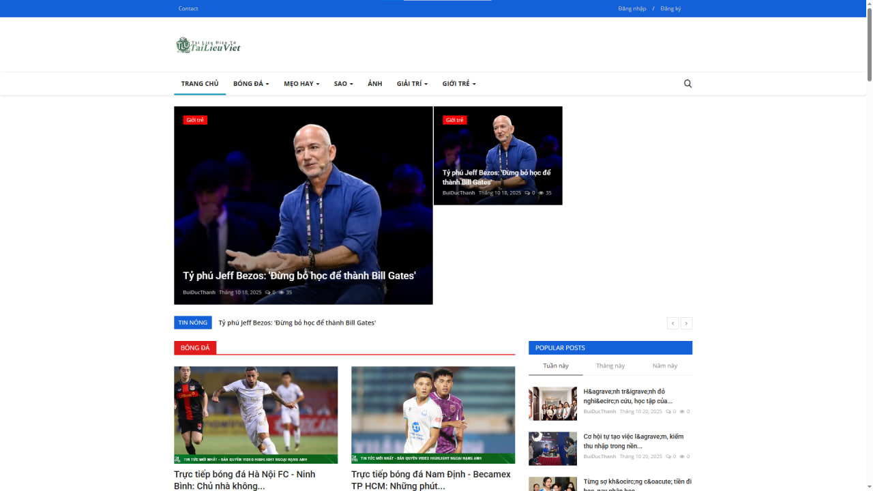873x491 pixels.
Task: Open the search magnifier icon
Action: tap(687, 84)
